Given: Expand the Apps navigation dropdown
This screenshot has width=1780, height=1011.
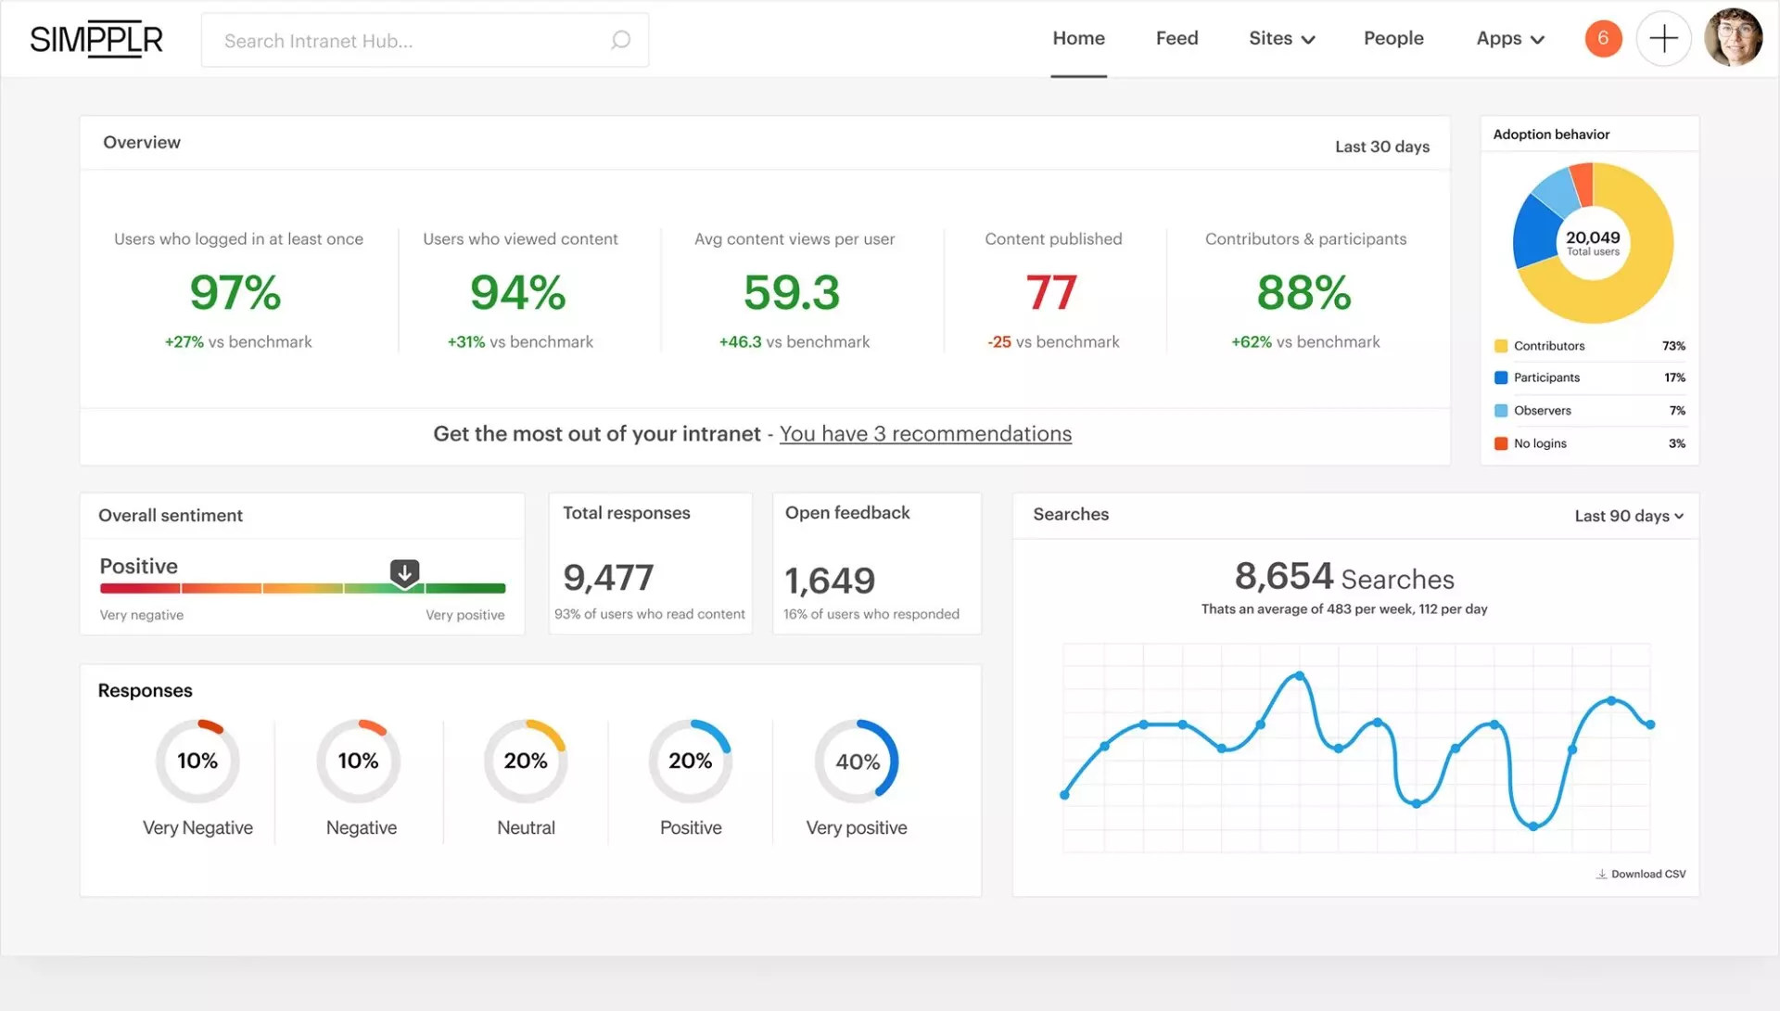Looking at the screenshot, I should point(1508,38).
